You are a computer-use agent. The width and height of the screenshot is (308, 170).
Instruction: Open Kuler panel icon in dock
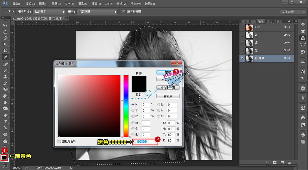303,88
